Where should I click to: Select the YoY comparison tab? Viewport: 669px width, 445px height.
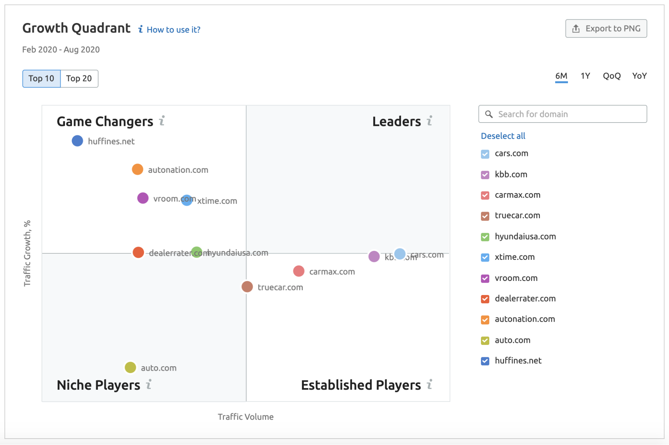(x=639, y=76)
